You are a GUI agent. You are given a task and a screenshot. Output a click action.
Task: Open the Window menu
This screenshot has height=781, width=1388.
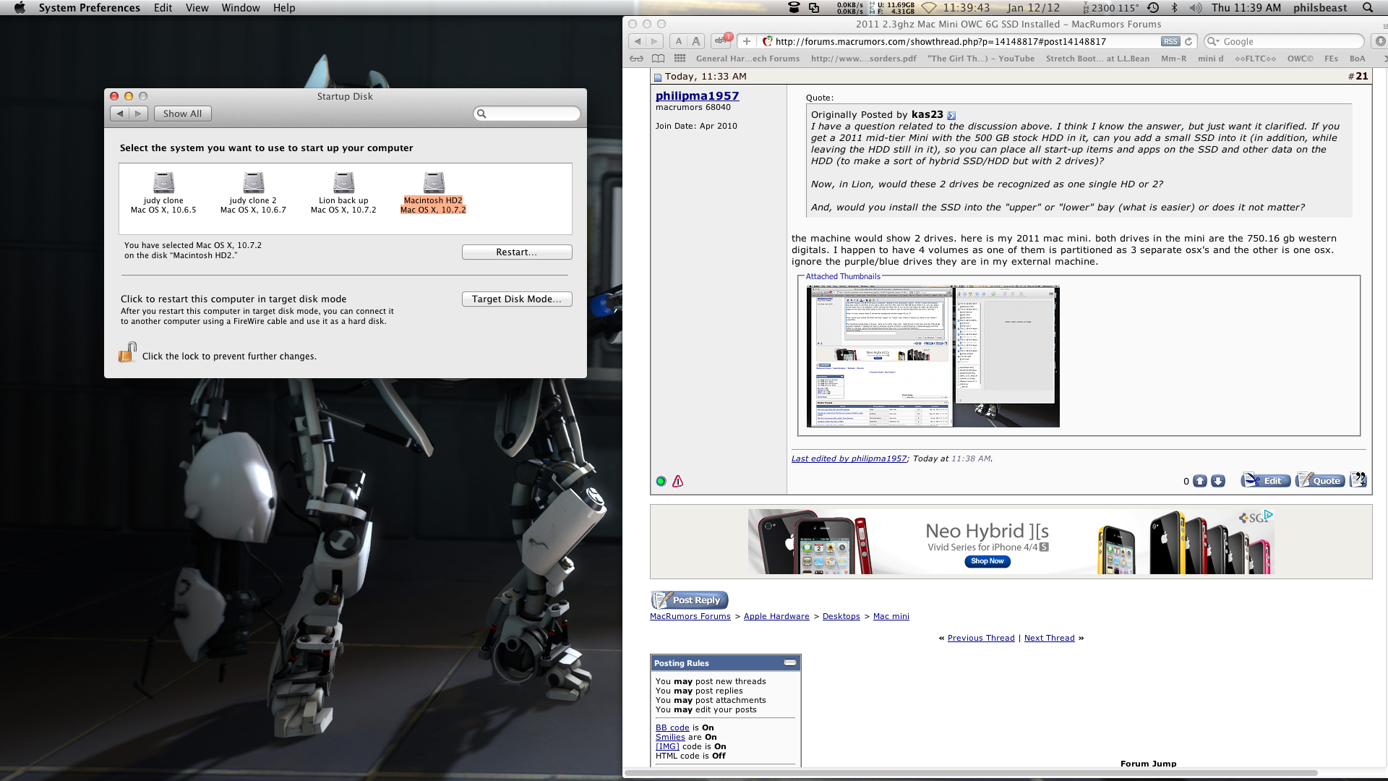click(240, 8)
